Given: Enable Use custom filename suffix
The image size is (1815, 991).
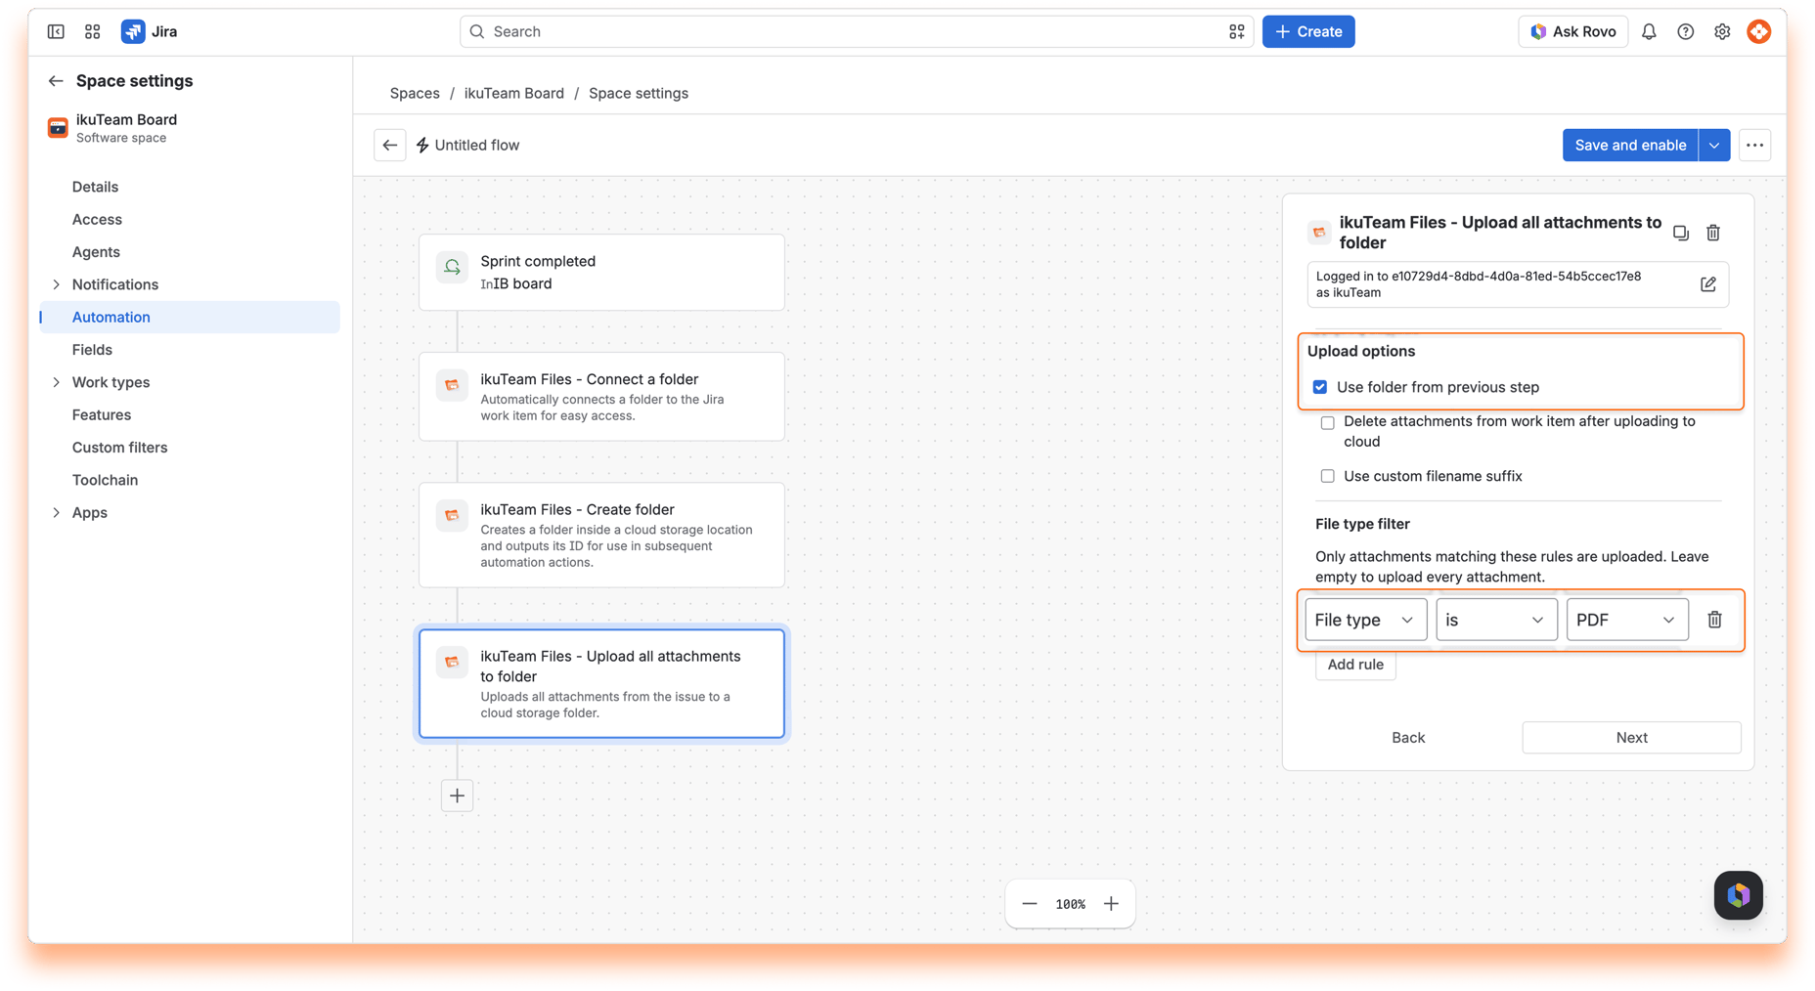Looking at the screenshot, I should click(1327, 476).
